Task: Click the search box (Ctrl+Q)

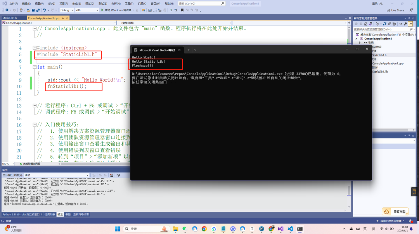Action: coord(201,4)
